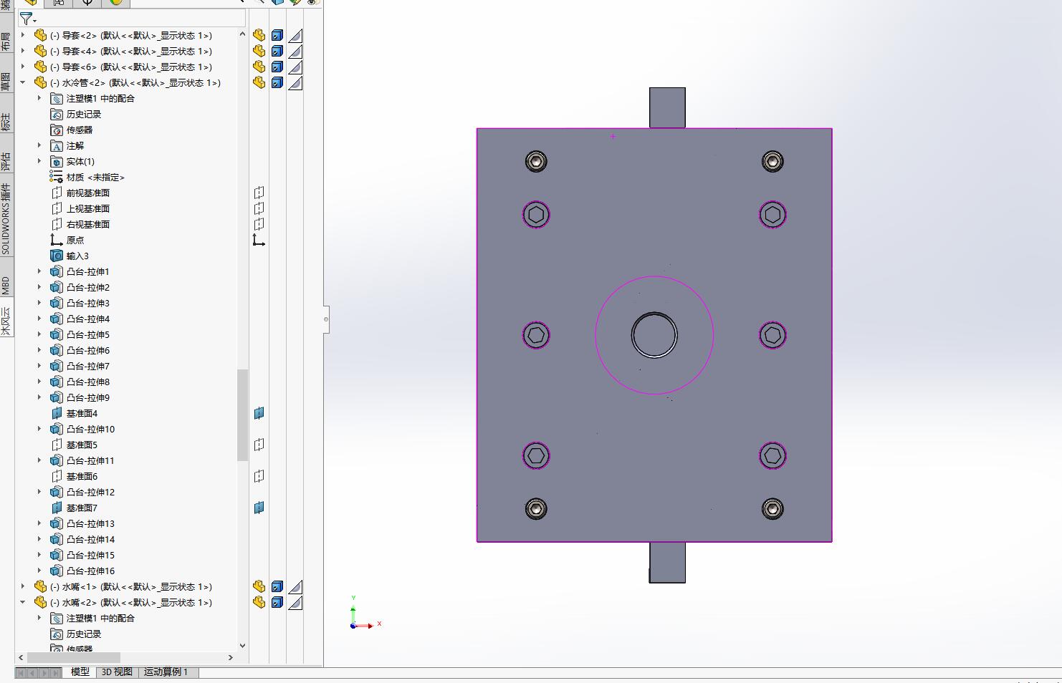Toggle visibility of 基准面7 in display pane
1062x683 pixels.
click(259, 508)
